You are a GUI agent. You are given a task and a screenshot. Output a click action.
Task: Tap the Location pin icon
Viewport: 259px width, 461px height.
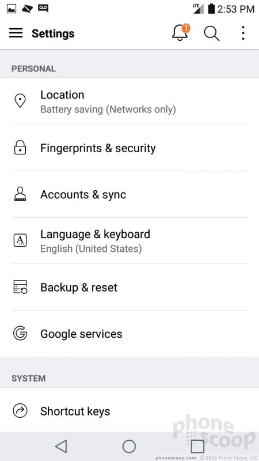20,101
